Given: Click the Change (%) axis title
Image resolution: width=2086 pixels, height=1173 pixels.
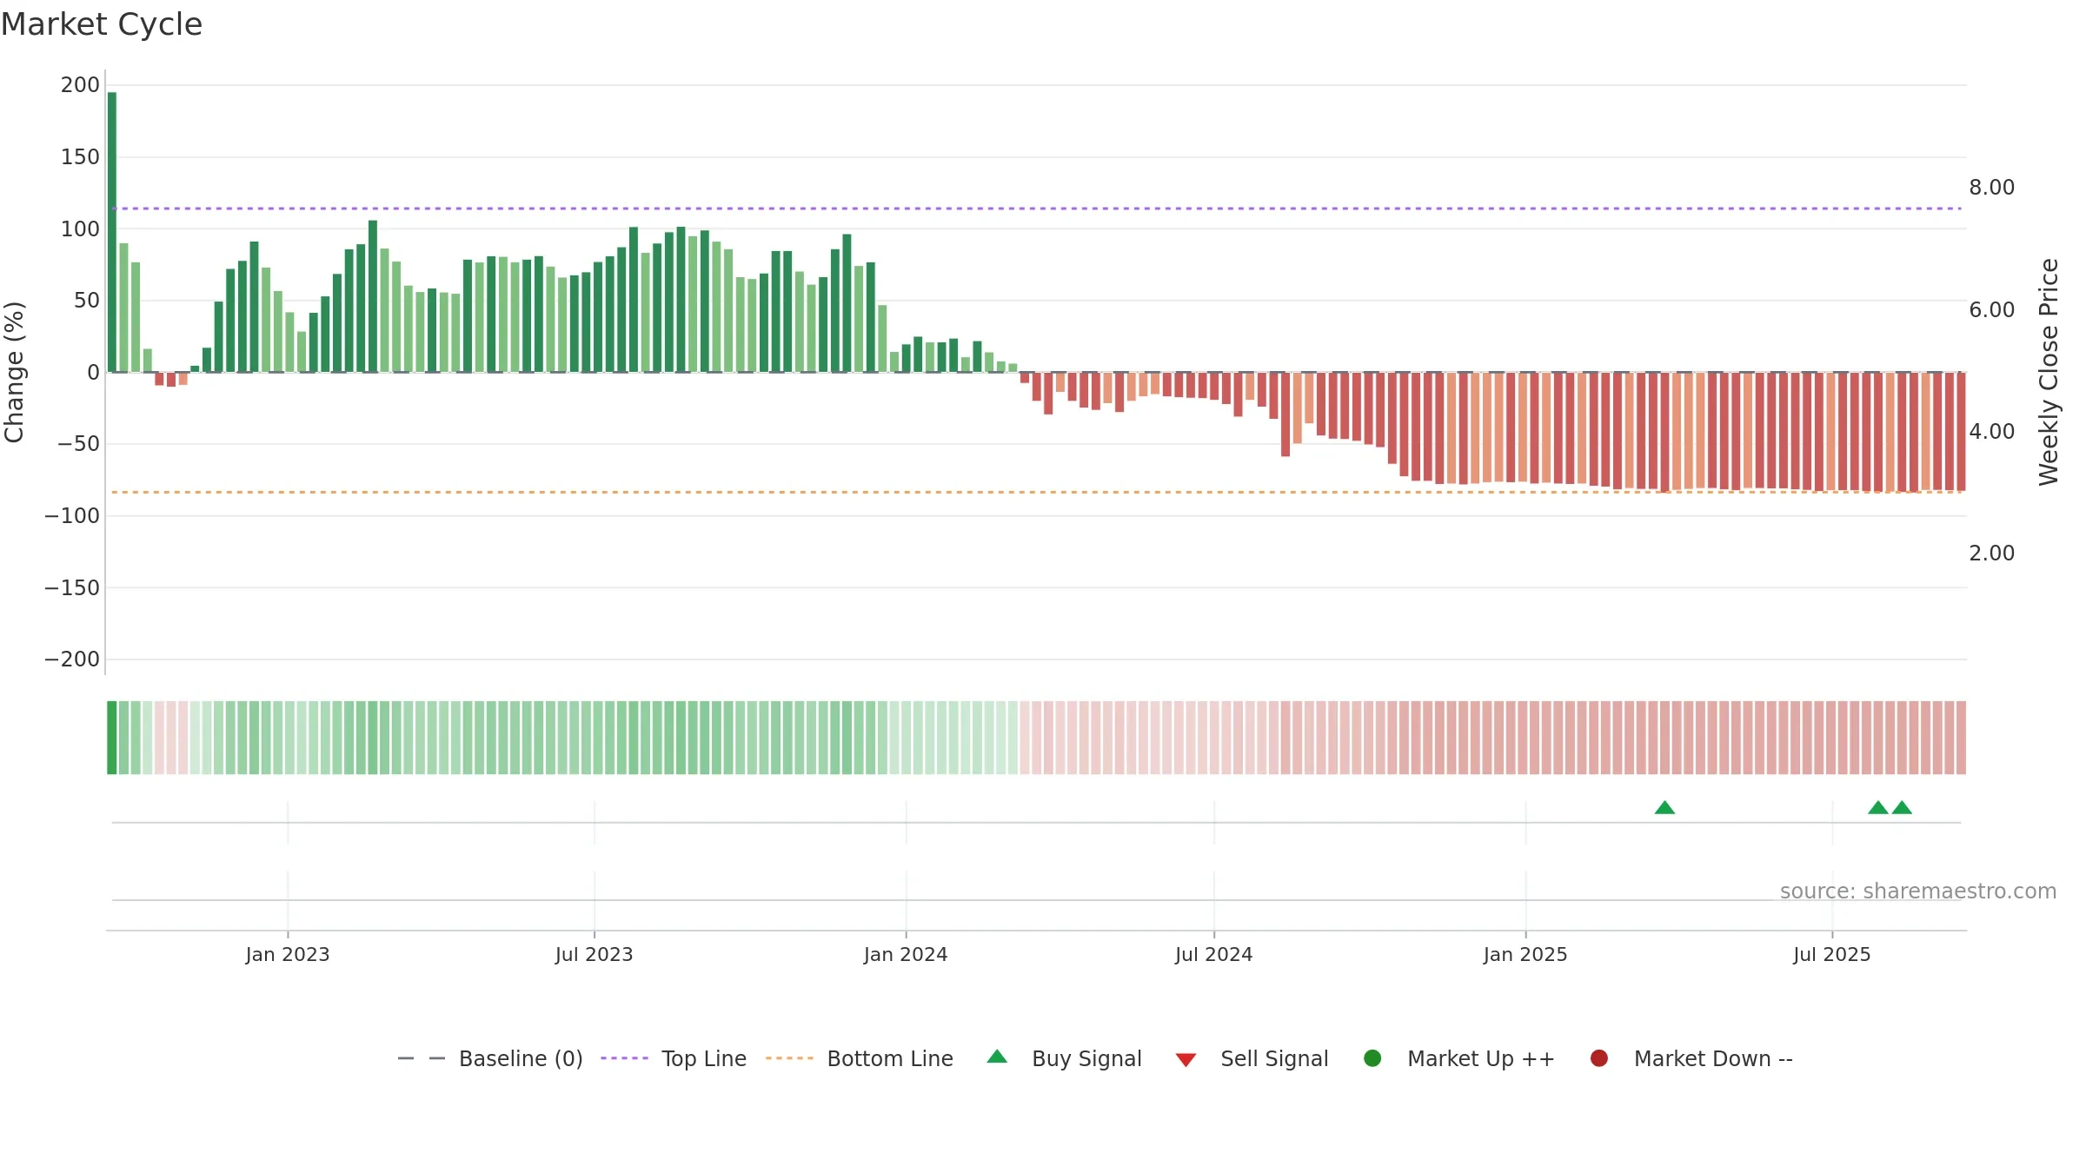Looking at the screenshot, I should pos(14,372).
